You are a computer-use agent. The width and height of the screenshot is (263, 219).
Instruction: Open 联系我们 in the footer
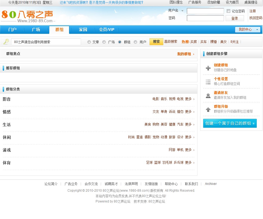pyautogui.click(x=191, y=184)
